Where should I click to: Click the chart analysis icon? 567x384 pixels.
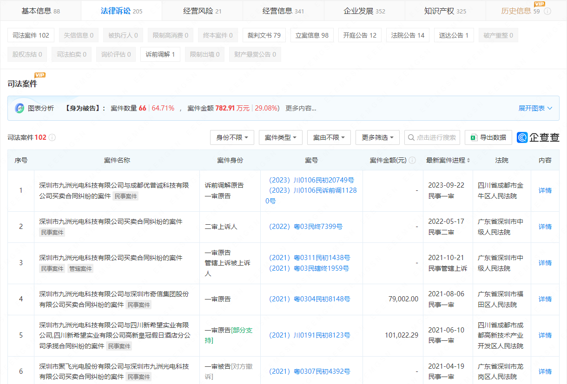(20, 108)
